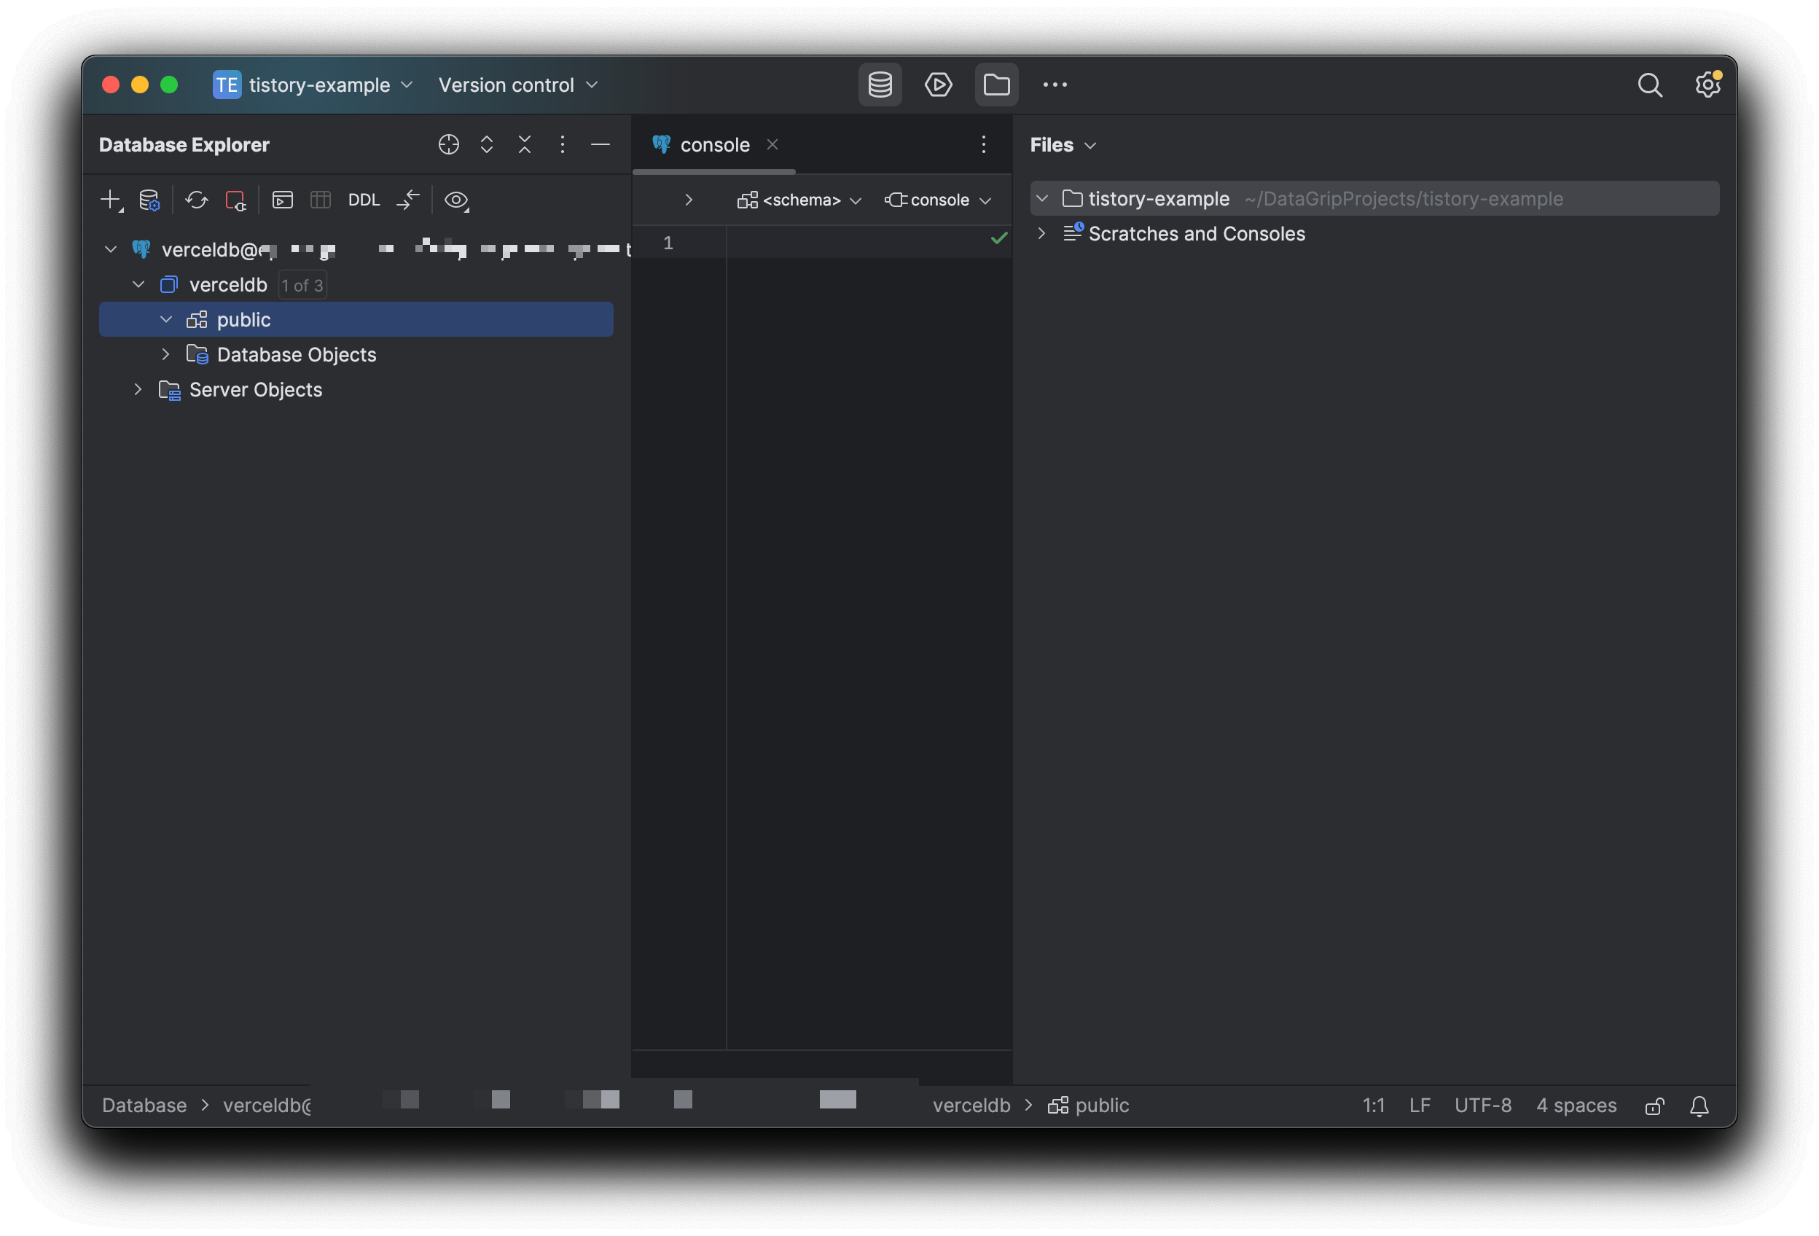Click Select Opened File crosshair icon

448,144
